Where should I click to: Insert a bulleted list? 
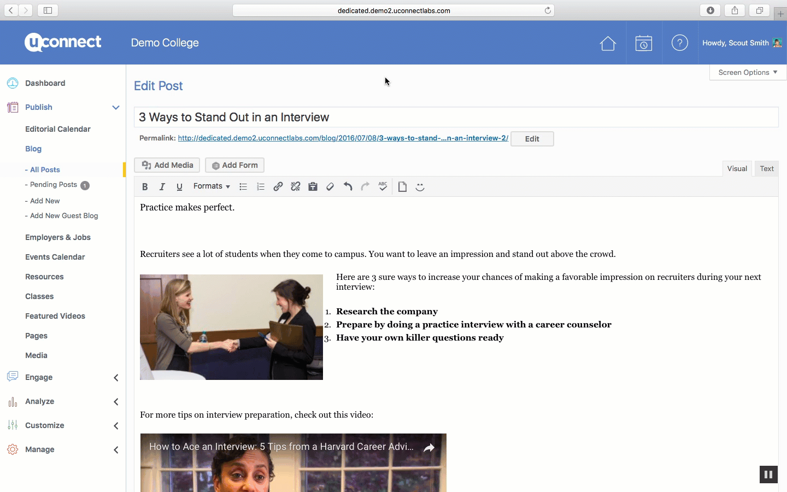coord(243,187)
